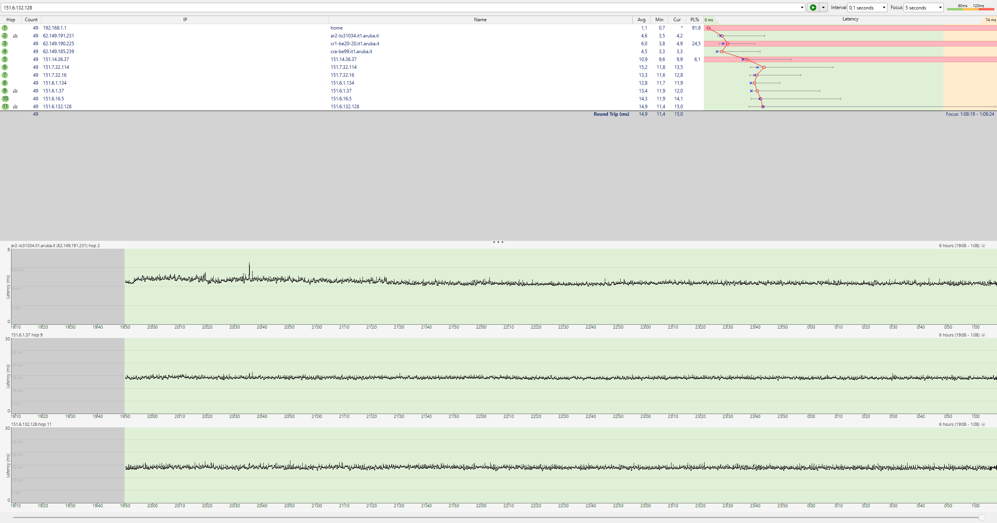Click the three-dot pane divider handle
The image size is (997, 523).
tap(498, 242)
